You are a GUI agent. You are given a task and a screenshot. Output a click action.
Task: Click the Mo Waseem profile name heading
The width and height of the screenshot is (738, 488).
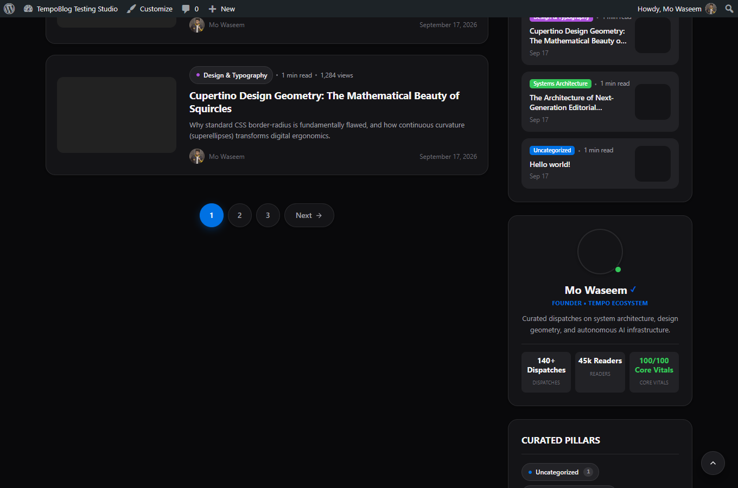click(596, 290)
